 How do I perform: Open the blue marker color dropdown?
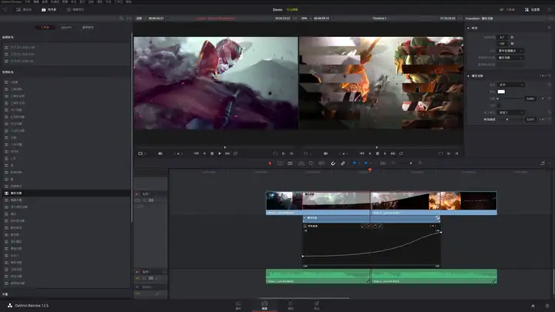tap(370, 163)
